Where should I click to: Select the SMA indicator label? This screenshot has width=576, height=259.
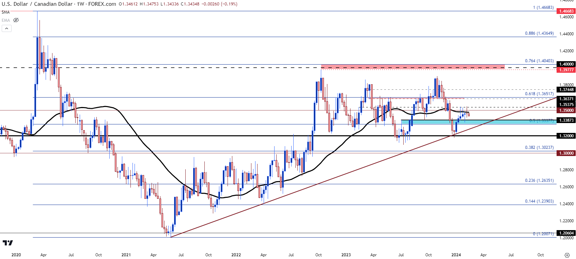[x=6, y=12]
